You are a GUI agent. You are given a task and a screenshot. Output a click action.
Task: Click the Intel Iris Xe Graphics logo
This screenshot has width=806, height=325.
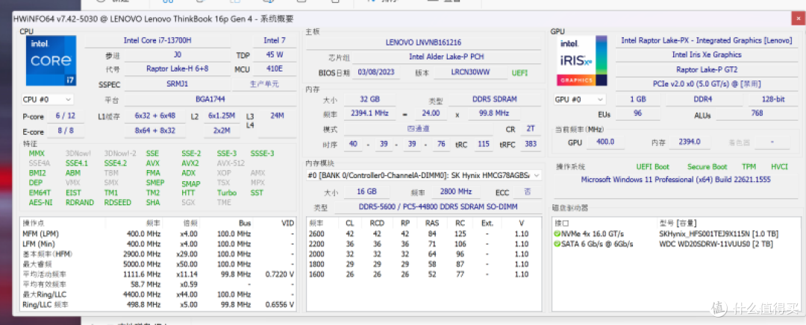click(x=582, y=60)
